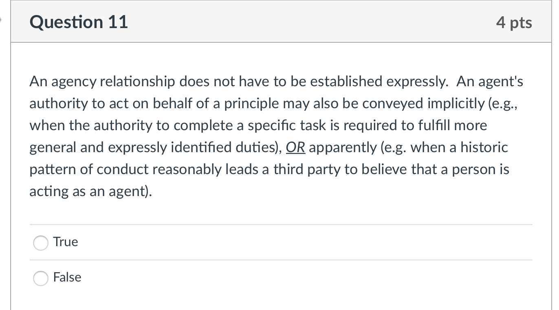Click the empty circle beside True

coord(41,243)
